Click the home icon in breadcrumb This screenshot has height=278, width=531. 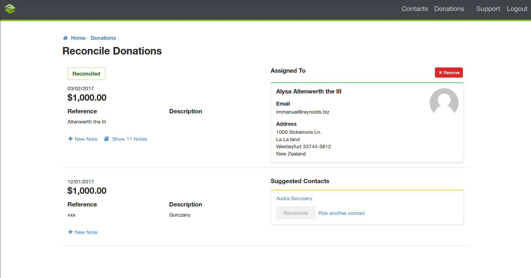tap(65, 38)
